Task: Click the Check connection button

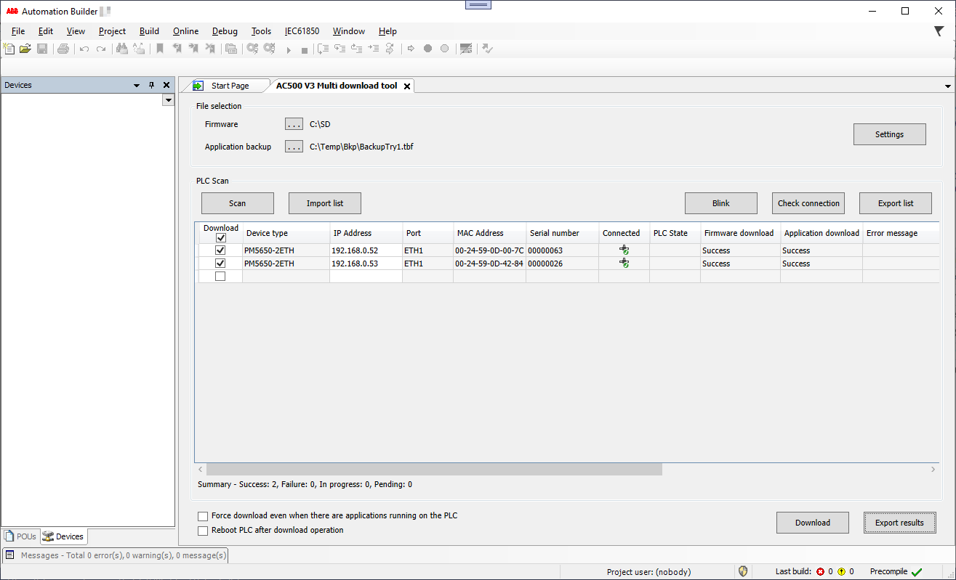Action: 808,203
